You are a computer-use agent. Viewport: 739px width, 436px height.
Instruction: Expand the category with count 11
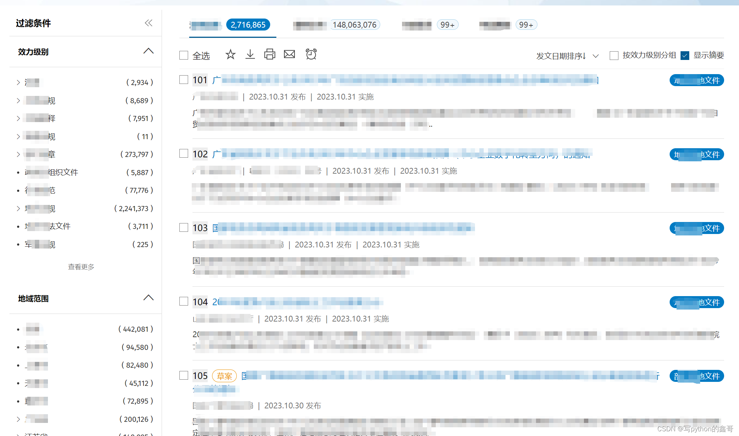pos(18,137)
